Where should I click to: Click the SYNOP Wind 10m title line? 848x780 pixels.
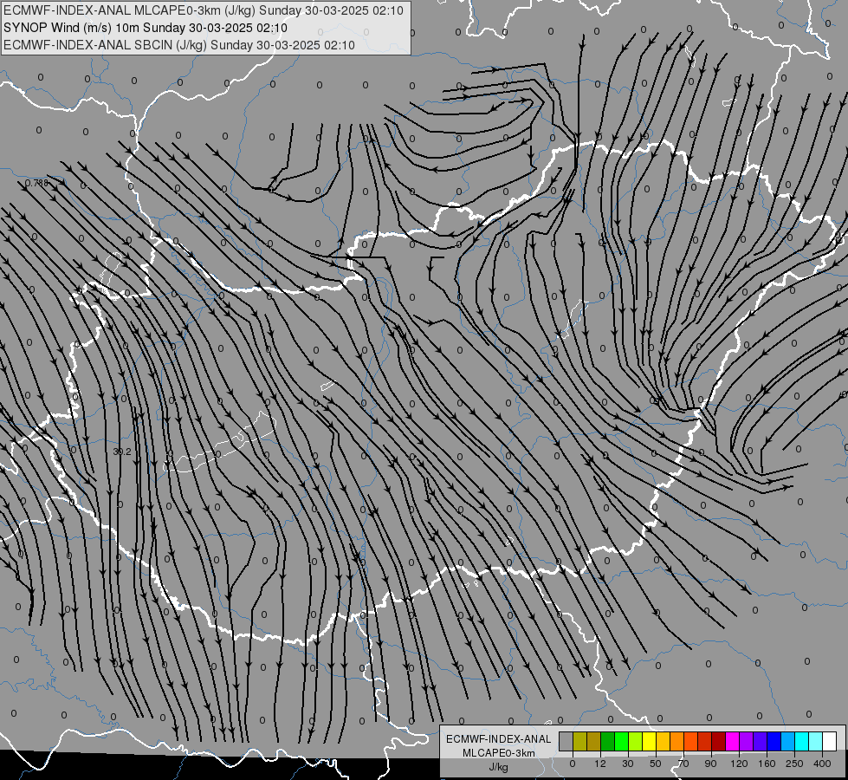click(x=146, y=28)
